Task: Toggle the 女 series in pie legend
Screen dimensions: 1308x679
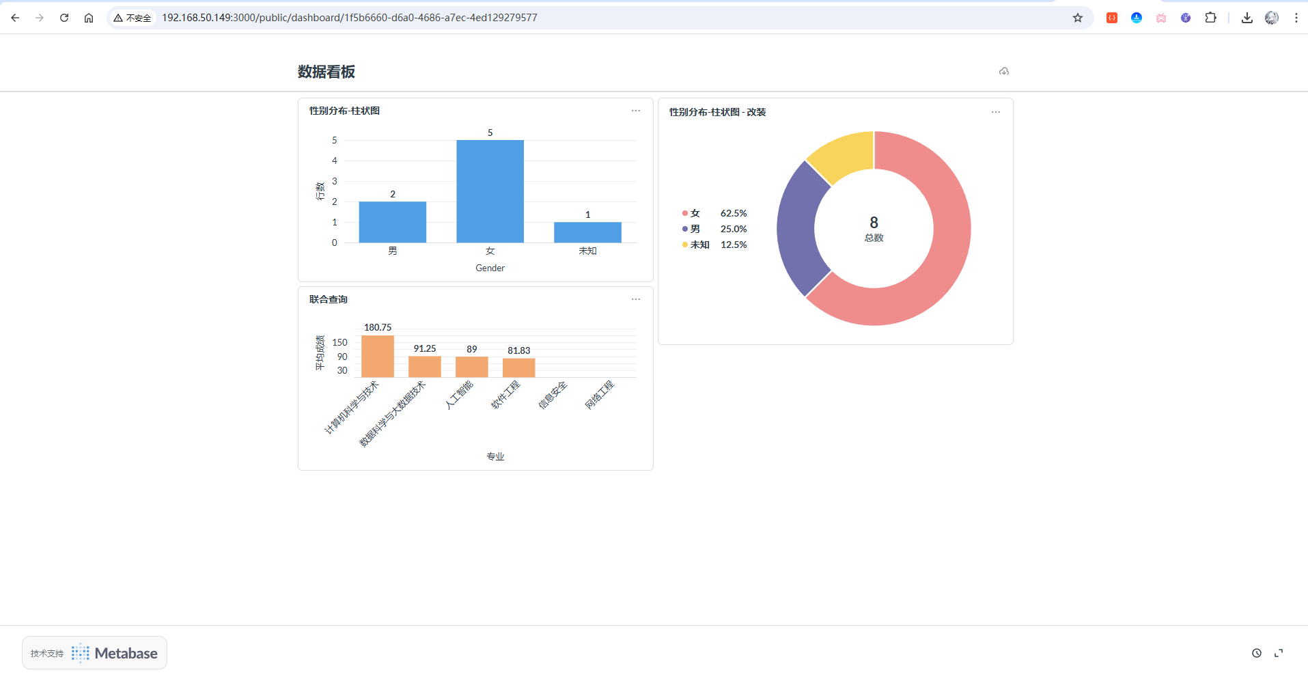Action: click(695, 213)
